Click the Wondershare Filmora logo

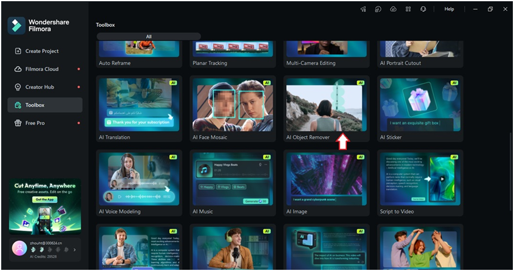point(16,26)
